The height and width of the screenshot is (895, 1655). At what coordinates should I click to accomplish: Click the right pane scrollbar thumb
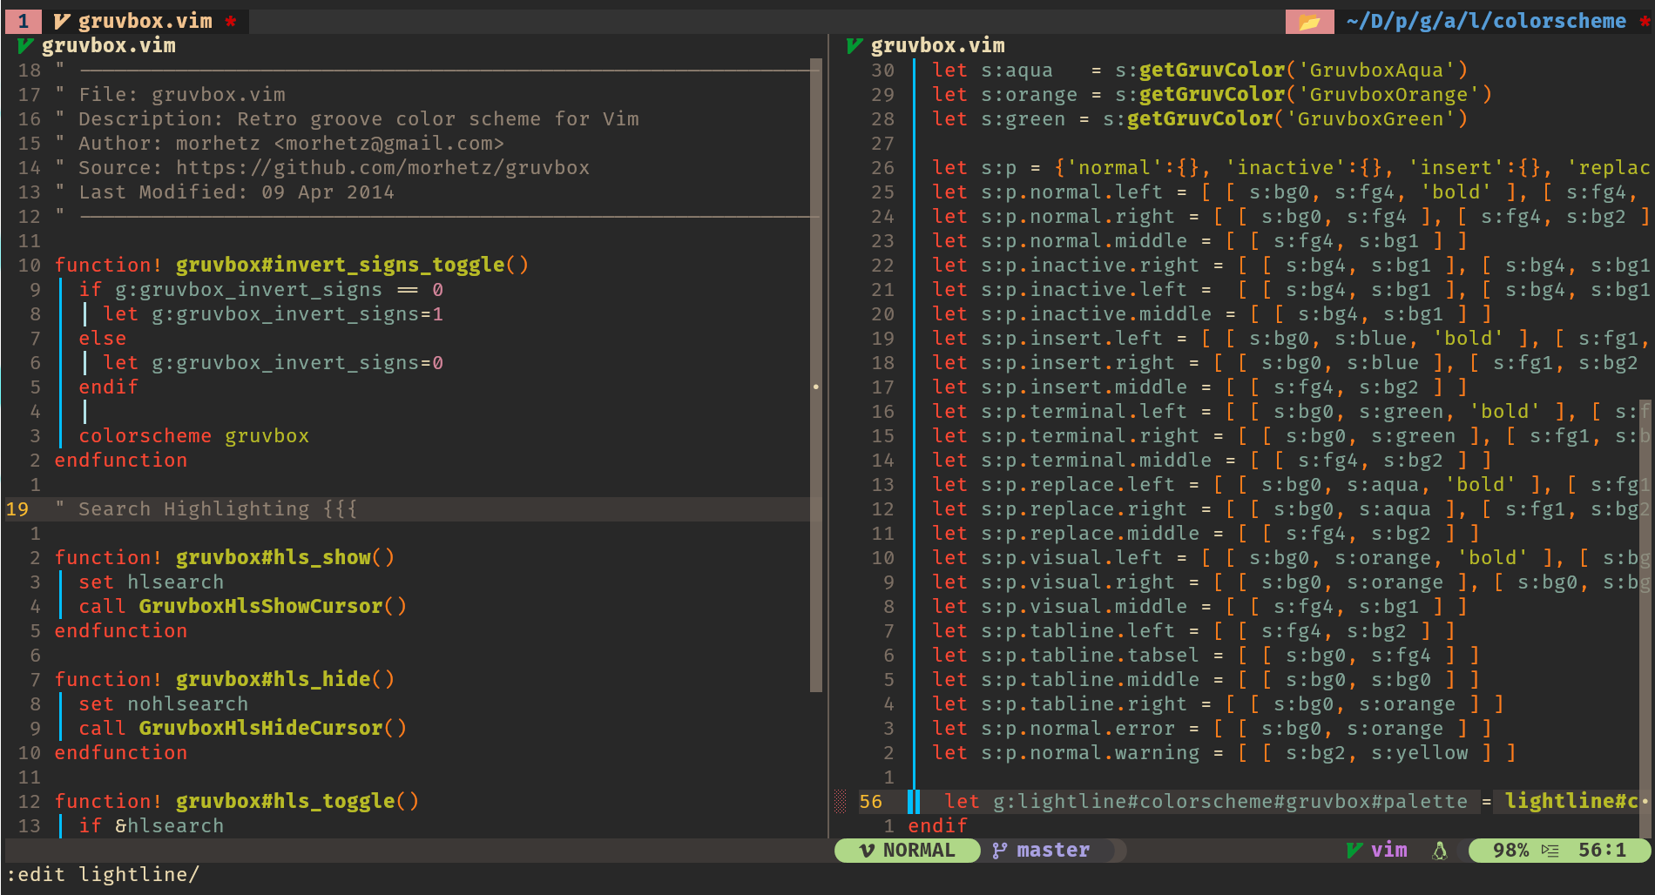click(x=1645, y=618)
